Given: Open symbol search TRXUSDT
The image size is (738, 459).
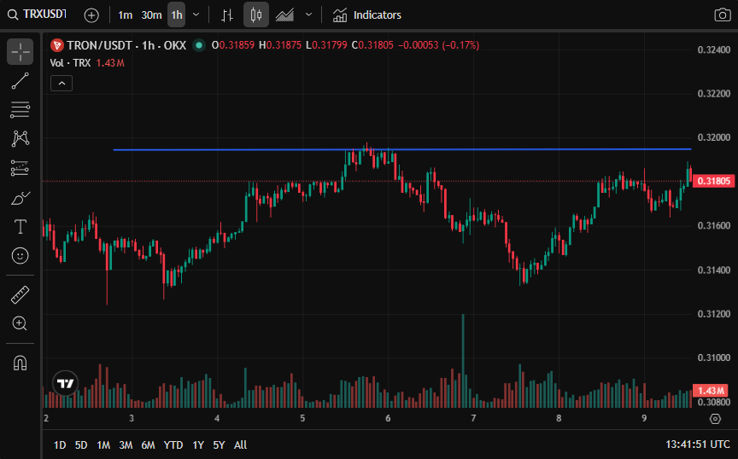Looking at the screenshot, I should (x=37, y=15).
